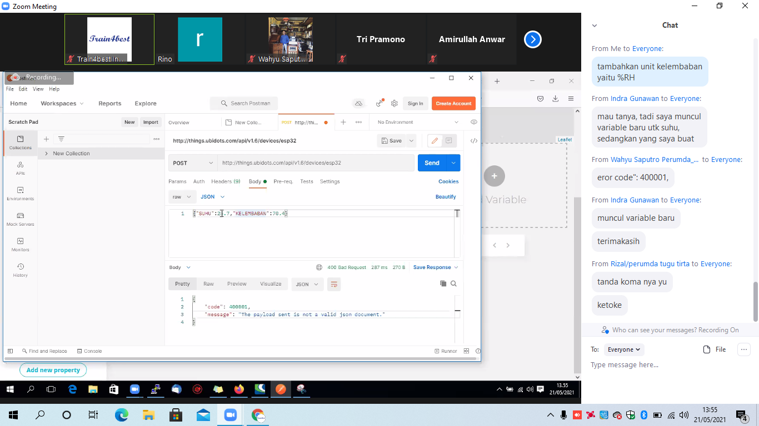Toggle line wrap in the response viewer

tap(333, 284)
